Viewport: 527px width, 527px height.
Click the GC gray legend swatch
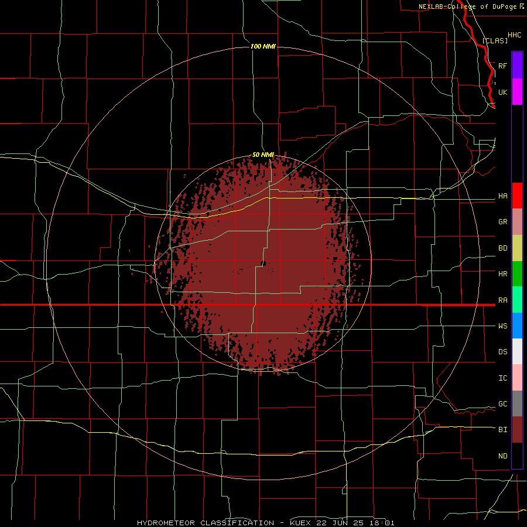click(x=517, y=403)
